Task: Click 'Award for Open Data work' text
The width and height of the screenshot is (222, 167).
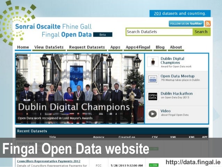Action: click(176, 66)
